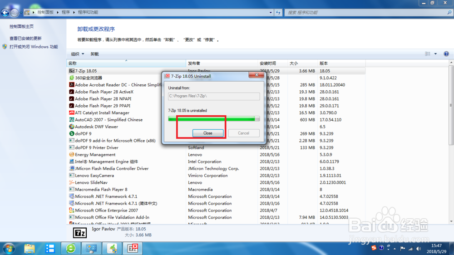Screen dimensions: 454x255
Task: Click the forward navigation arrow
Action: tap(14, 12)
